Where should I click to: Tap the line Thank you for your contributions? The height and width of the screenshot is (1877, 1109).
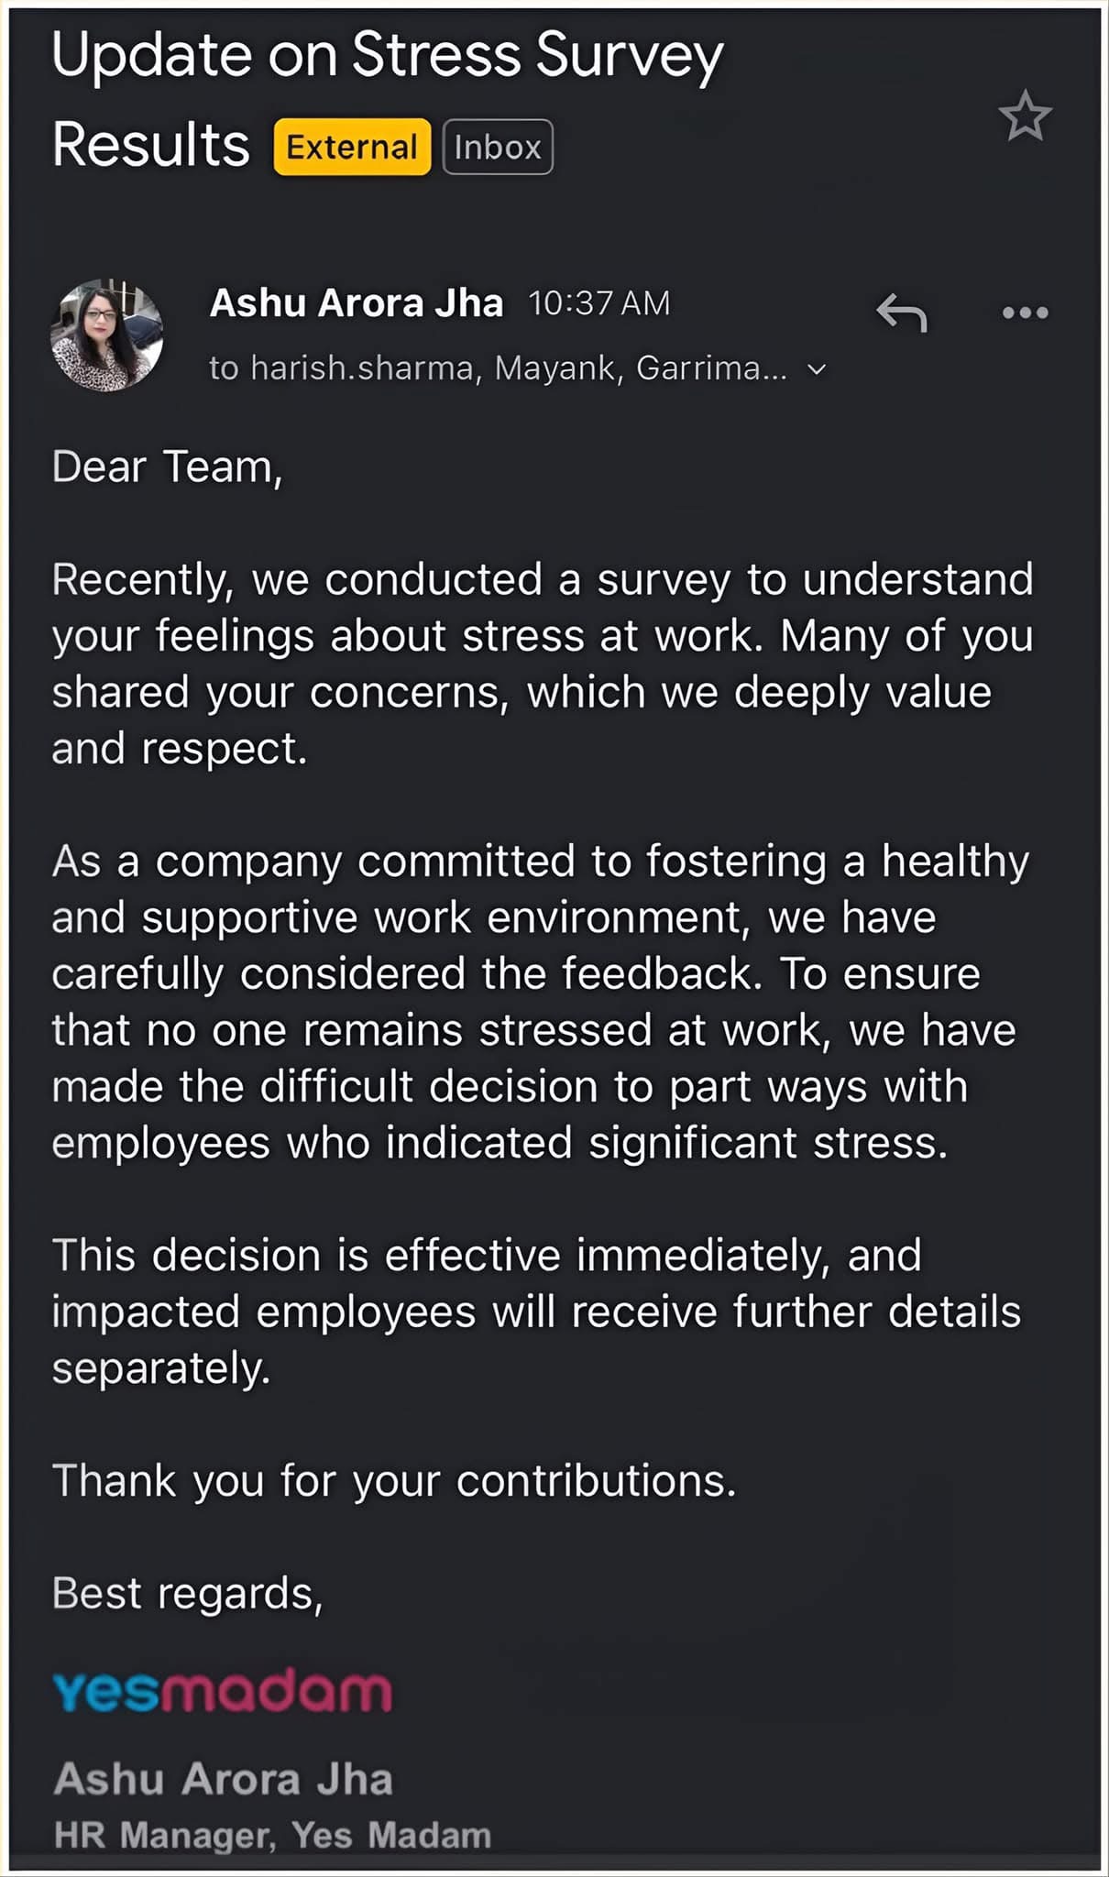pyautogui.click(x=394, y=1481)
